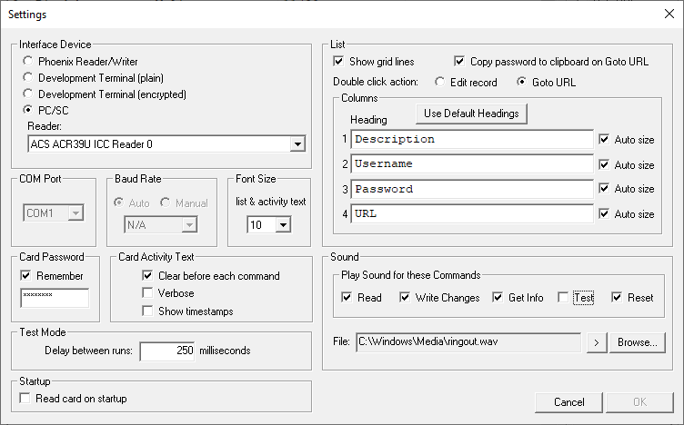Viewport: 684px width, 425px height.
Task: Select Development Terminal (plain) radio button
Action: [x=30, y=78]
